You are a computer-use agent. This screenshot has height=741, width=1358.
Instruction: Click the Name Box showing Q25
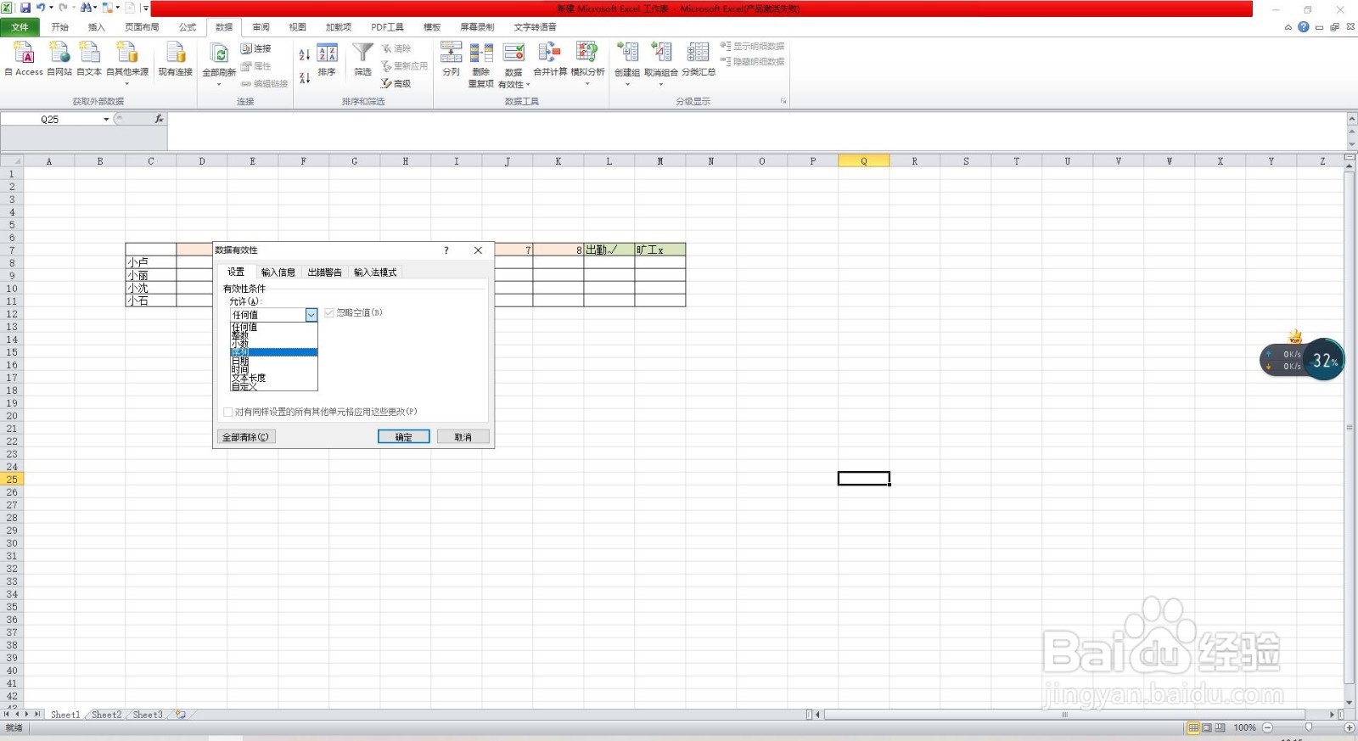point(51,119)
